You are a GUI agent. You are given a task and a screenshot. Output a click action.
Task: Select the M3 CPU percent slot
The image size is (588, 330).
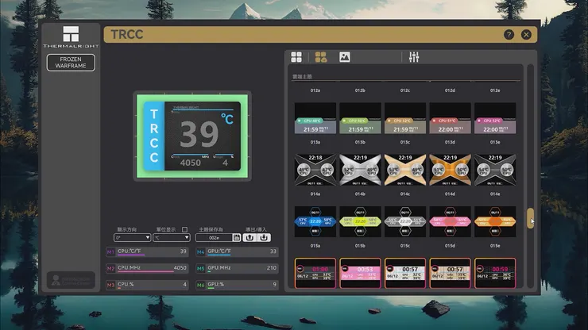[110, 285]
